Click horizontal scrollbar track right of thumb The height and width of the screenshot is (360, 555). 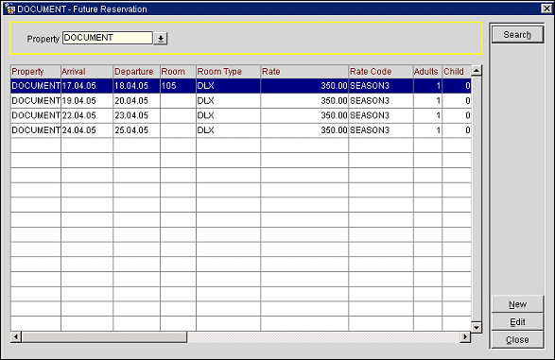coord(323,337)
